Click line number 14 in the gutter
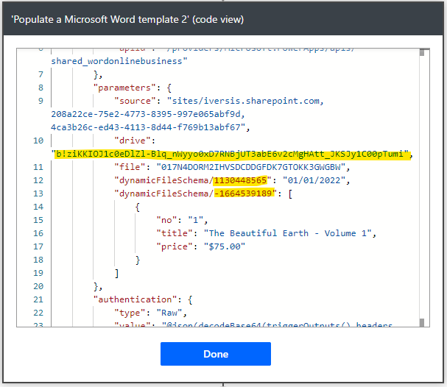The height and width of the screenshot is (387, 447). [x=38, y=207]
